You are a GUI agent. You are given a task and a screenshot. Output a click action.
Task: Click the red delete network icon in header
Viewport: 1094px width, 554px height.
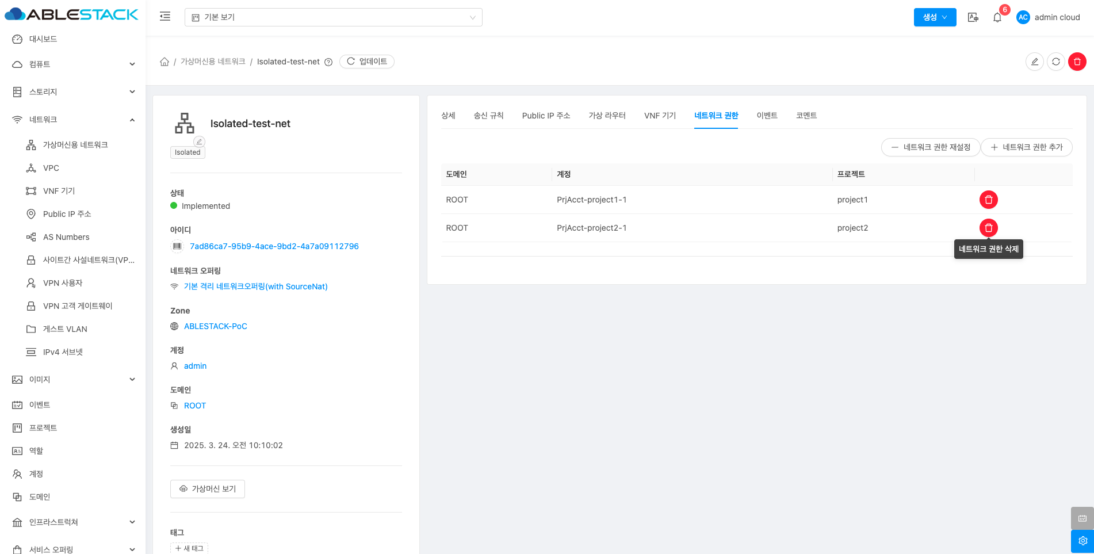click(x=1077, y=62)
